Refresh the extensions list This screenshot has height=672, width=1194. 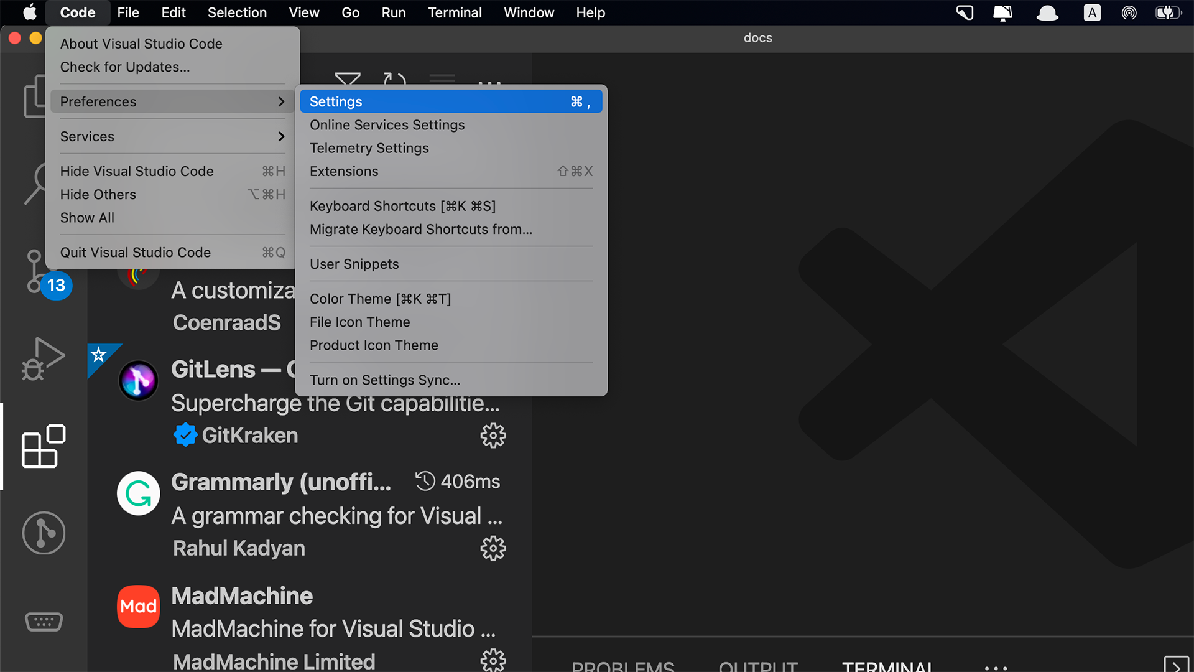pyautogui.click(x=394, y=80)
